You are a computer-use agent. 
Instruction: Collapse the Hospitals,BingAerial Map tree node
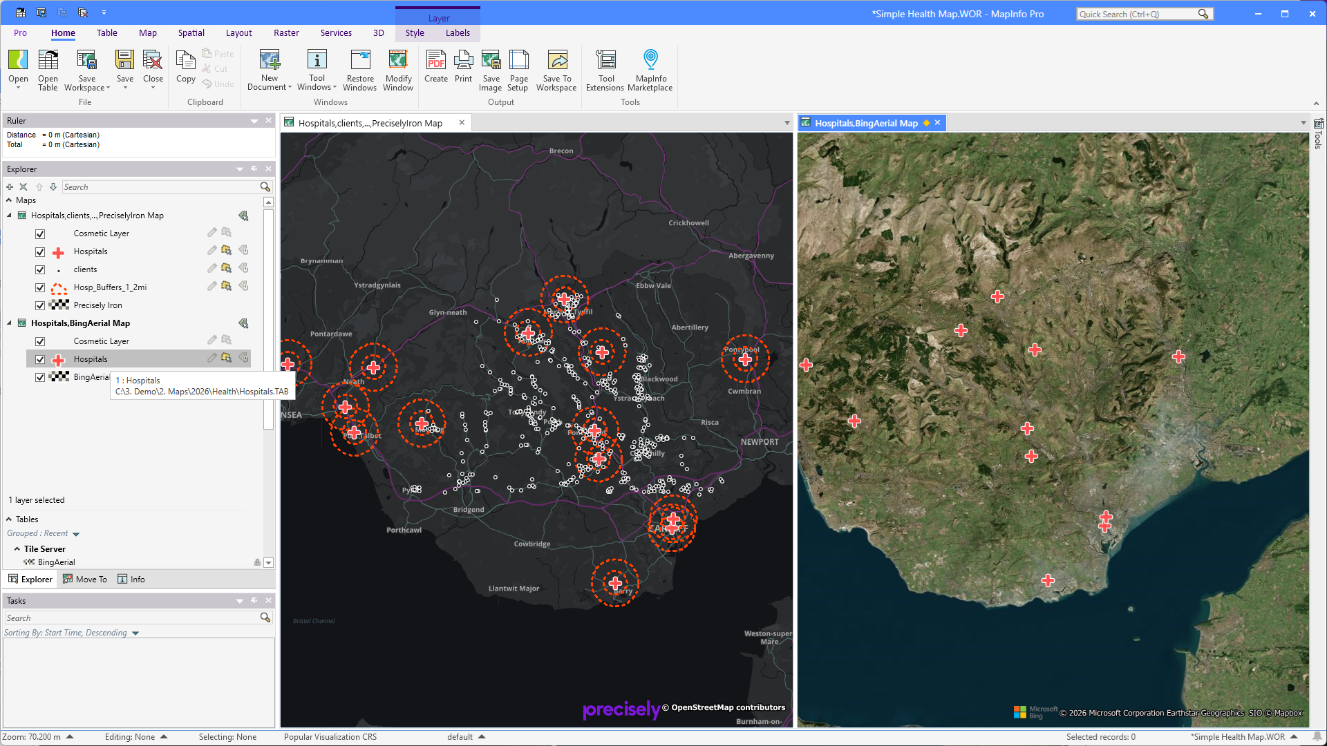point(10,323)
